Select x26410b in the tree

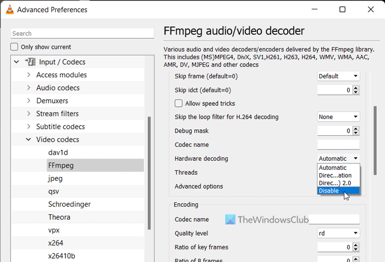click(62, 256)
